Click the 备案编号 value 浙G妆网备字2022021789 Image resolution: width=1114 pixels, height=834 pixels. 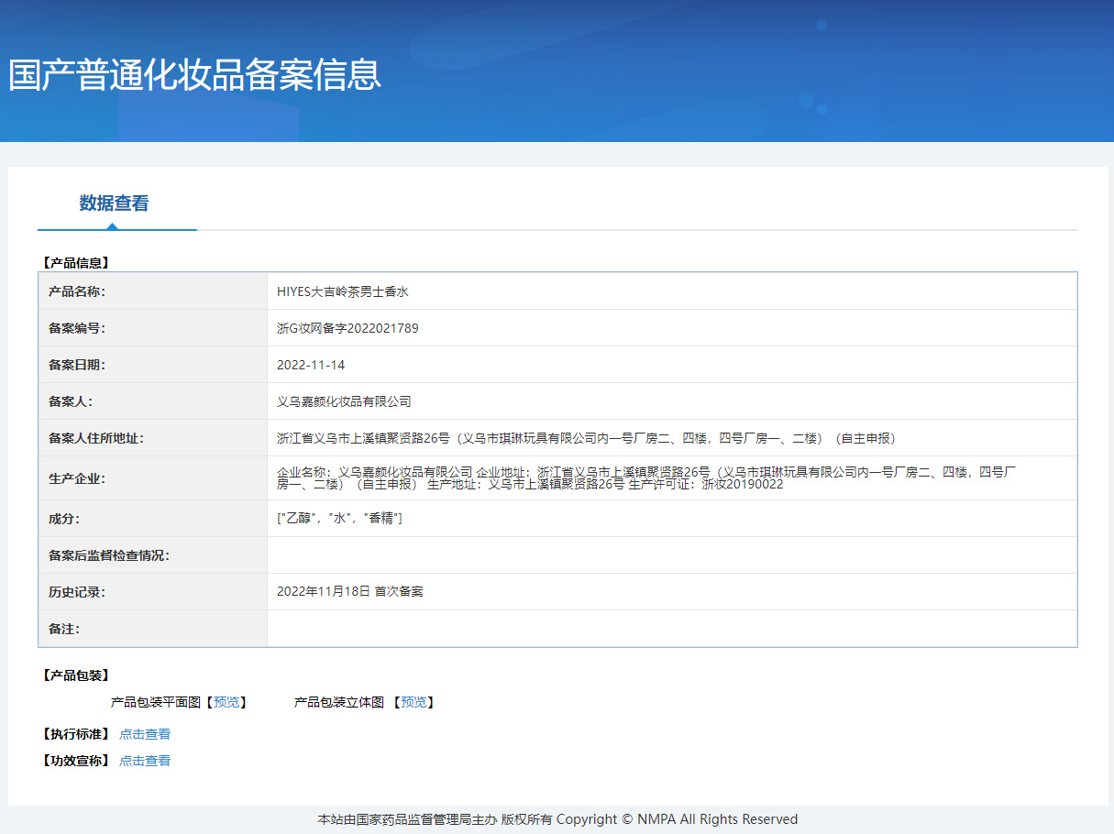[x=347, y=328]
